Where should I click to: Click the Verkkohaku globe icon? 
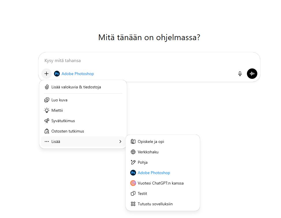[133, 152]
